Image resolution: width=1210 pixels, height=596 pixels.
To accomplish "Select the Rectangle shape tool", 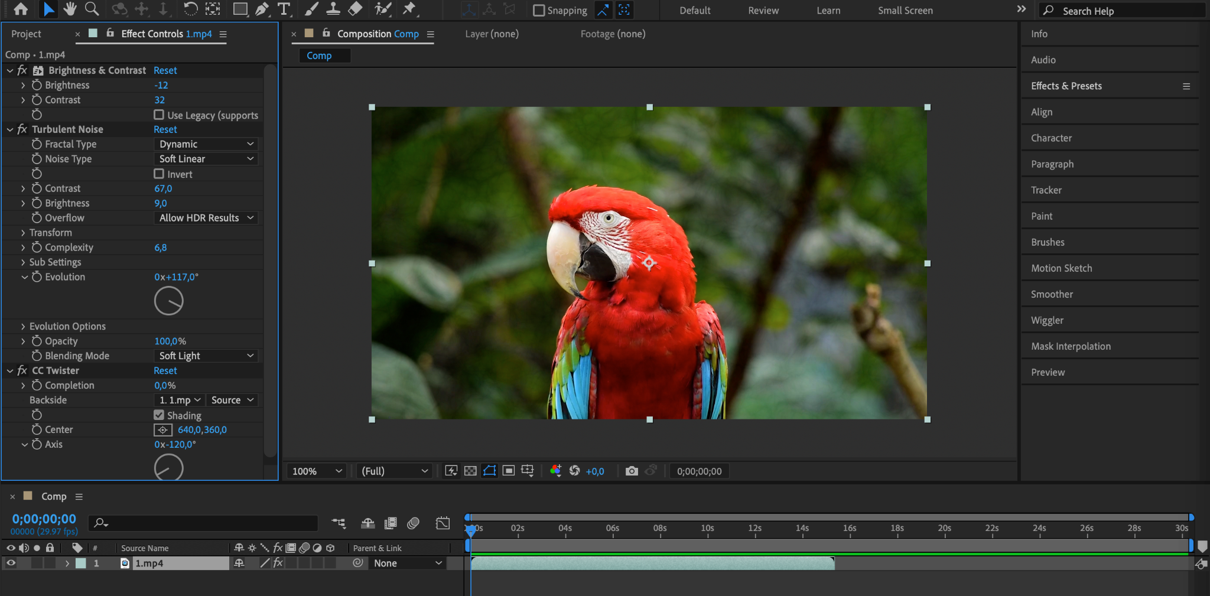I will (x=240, y=9).
